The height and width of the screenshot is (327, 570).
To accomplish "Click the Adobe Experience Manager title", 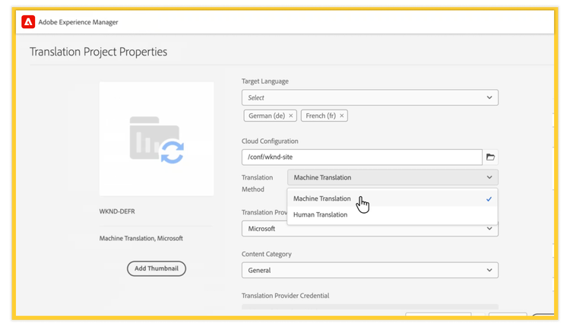I will 78,22.
